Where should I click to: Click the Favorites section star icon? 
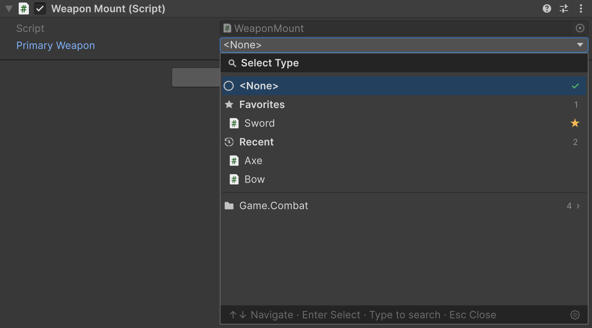point(229,105)
